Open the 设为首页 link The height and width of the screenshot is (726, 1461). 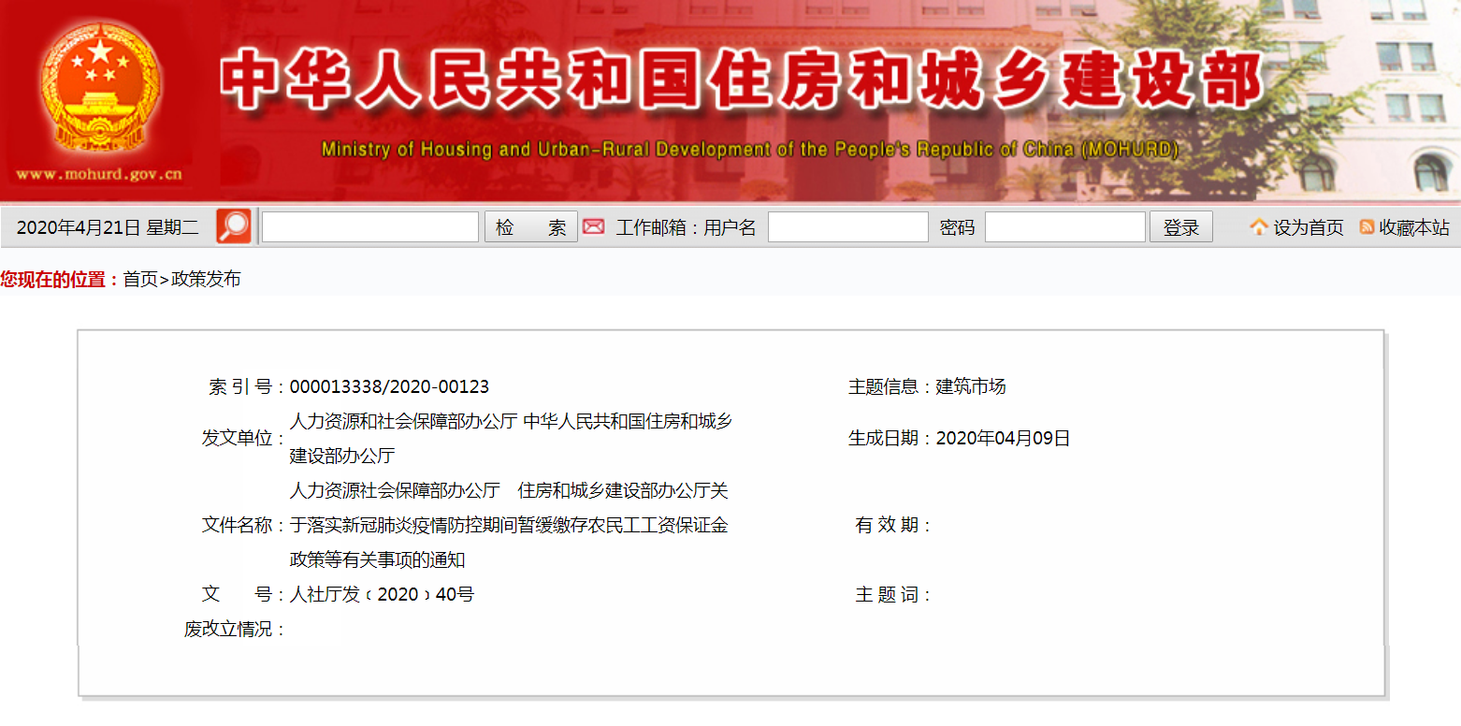pyautogui.click(x=1309, y=227)
